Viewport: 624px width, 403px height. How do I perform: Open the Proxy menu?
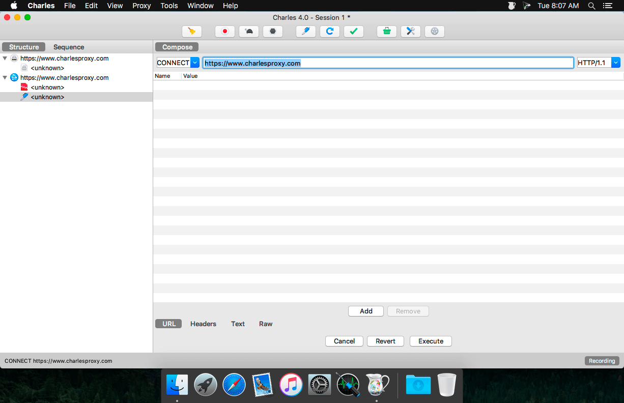(x=141, y=6)
